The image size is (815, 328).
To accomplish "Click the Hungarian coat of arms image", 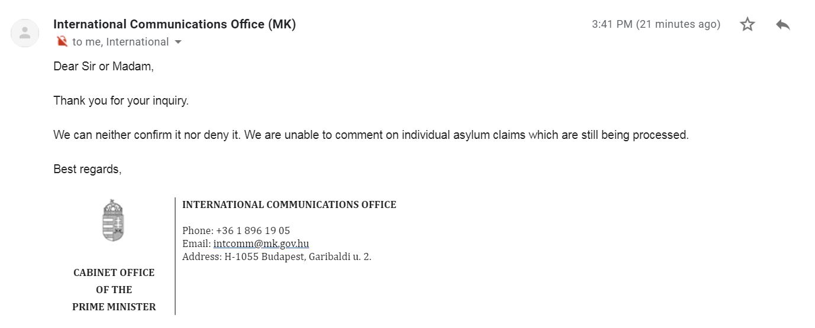I will [x=113, y=220].
